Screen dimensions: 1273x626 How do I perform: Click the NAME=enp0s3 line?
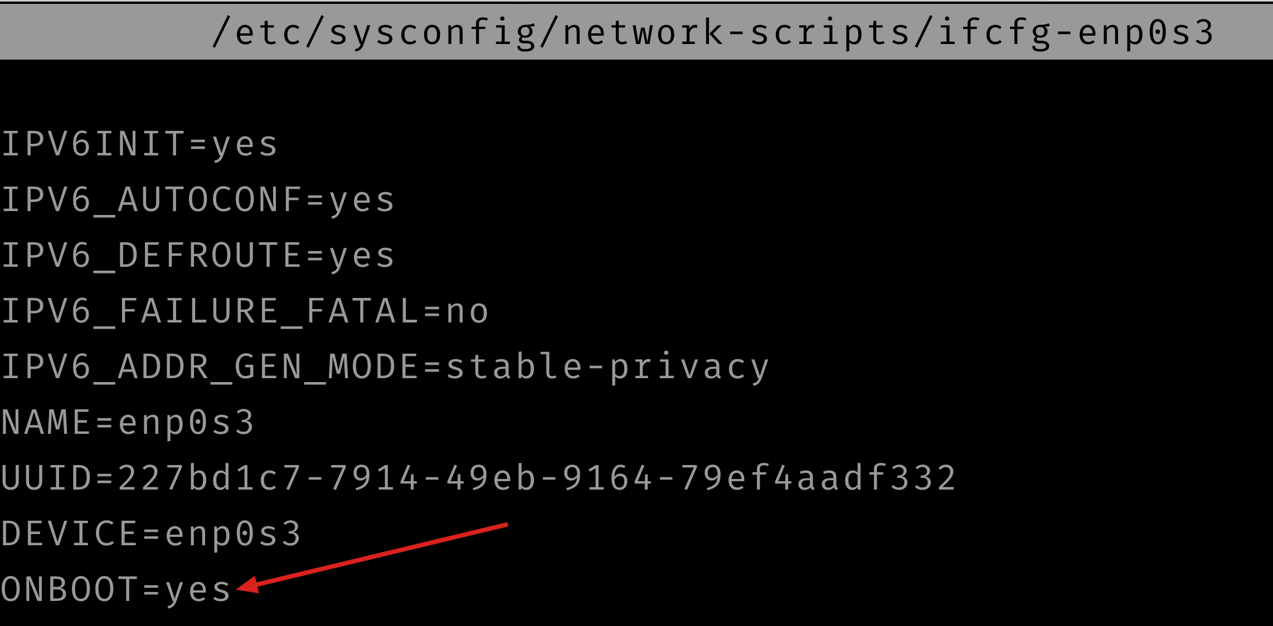coord(128,423)
